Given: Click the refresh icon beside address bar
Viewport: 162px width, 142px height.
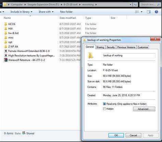Looking at the screenshot, I should [x=135, y=5].
